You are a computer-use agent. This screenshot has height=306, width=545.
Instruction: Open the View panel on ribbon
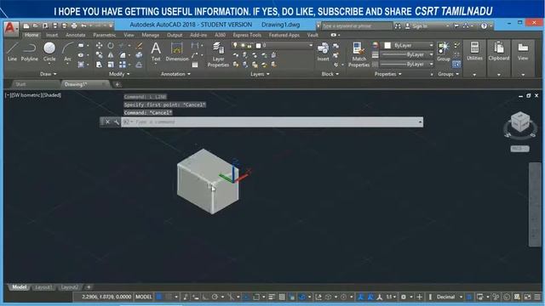coord(523,58)
